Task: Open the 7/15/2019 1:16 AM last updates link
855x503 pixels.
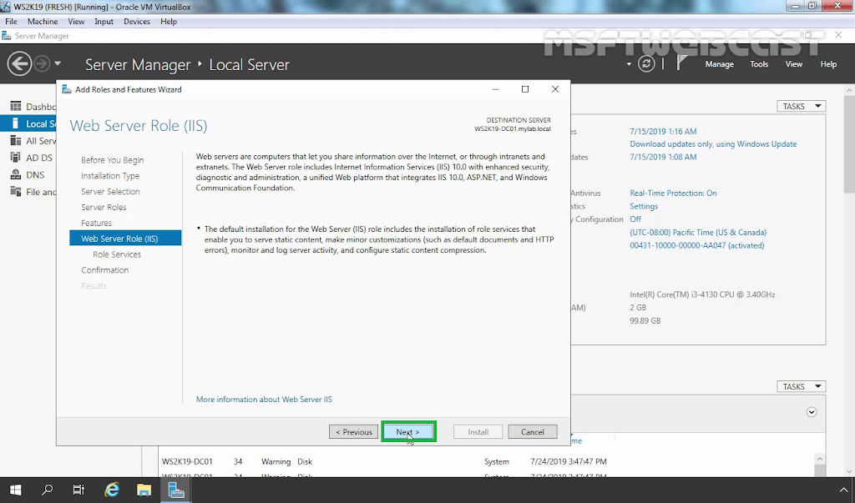Action: (663, 131)
